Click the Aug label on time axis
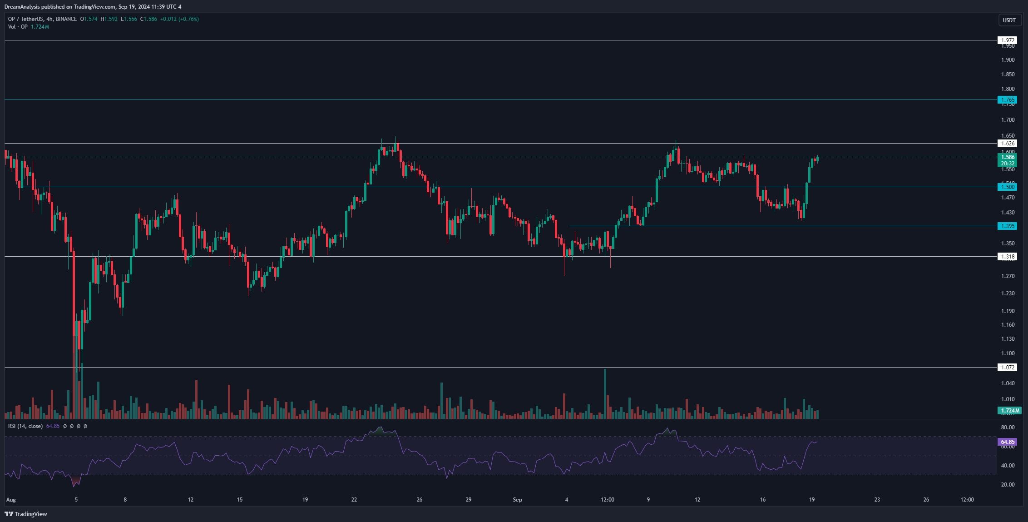Viewport: 1028px width, 522px height. tap(11, 500)
